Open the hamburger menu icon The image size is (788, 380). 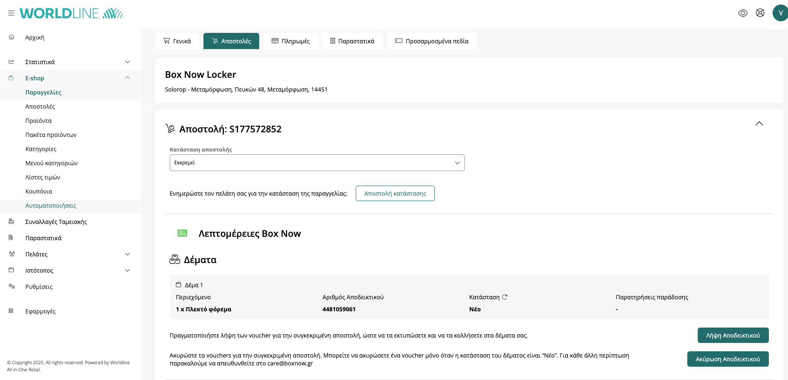[x=11, y=13]
